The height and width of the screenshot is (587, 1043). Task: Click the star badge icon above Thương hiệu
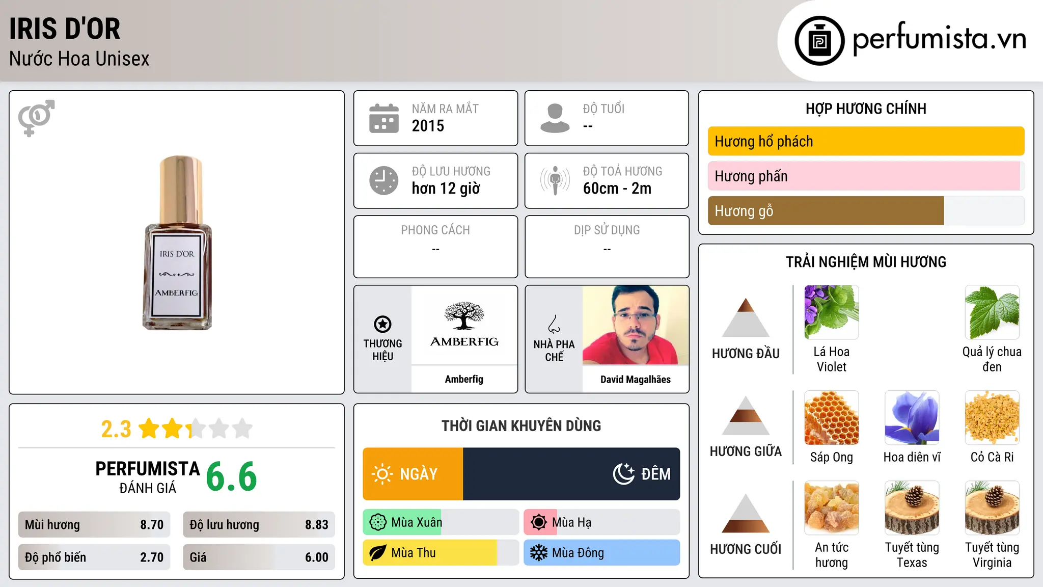coord(382,324)
